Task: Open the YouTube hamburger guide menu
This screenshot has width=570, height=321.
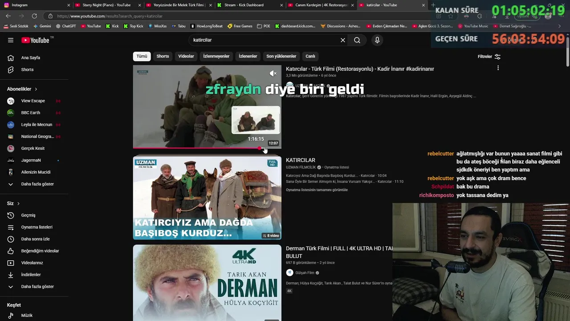Action: pos(11,40)
